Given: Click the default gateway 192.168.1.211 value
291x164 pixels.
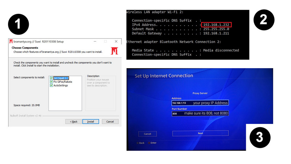Looking at the screenshot, I should pos(216,34).
